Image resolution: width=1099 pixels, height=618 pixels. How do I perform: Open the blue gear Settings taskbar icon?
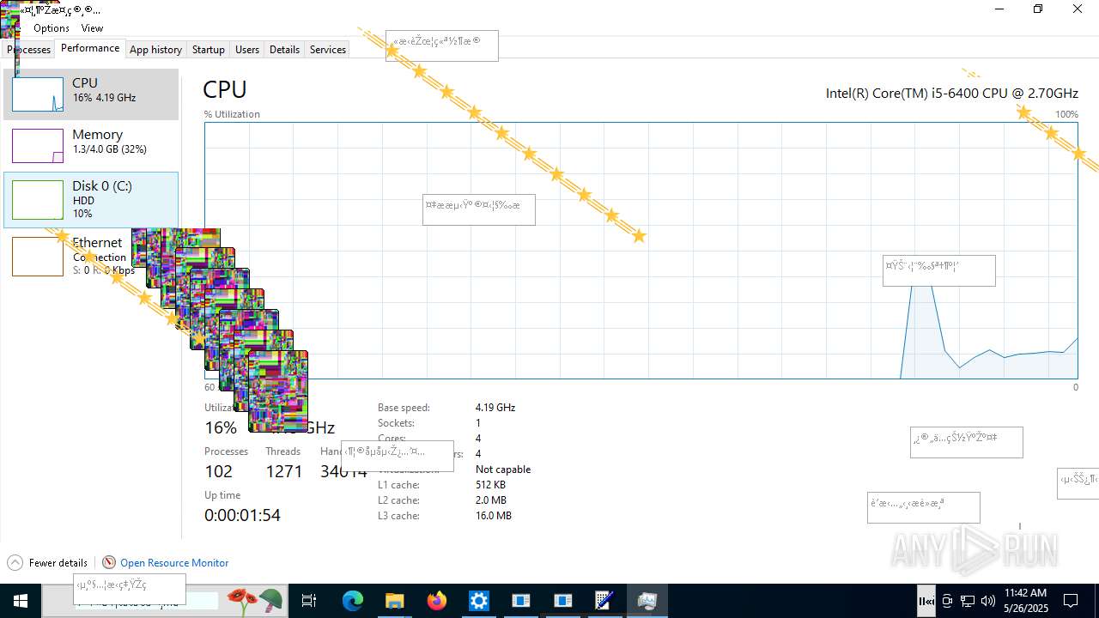click(x=478, y=601)
